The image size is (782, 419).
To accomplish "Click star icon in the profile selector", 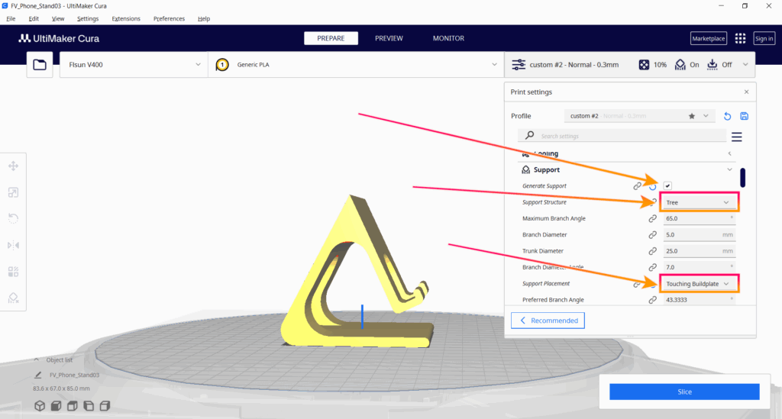I will click(692, 116).
